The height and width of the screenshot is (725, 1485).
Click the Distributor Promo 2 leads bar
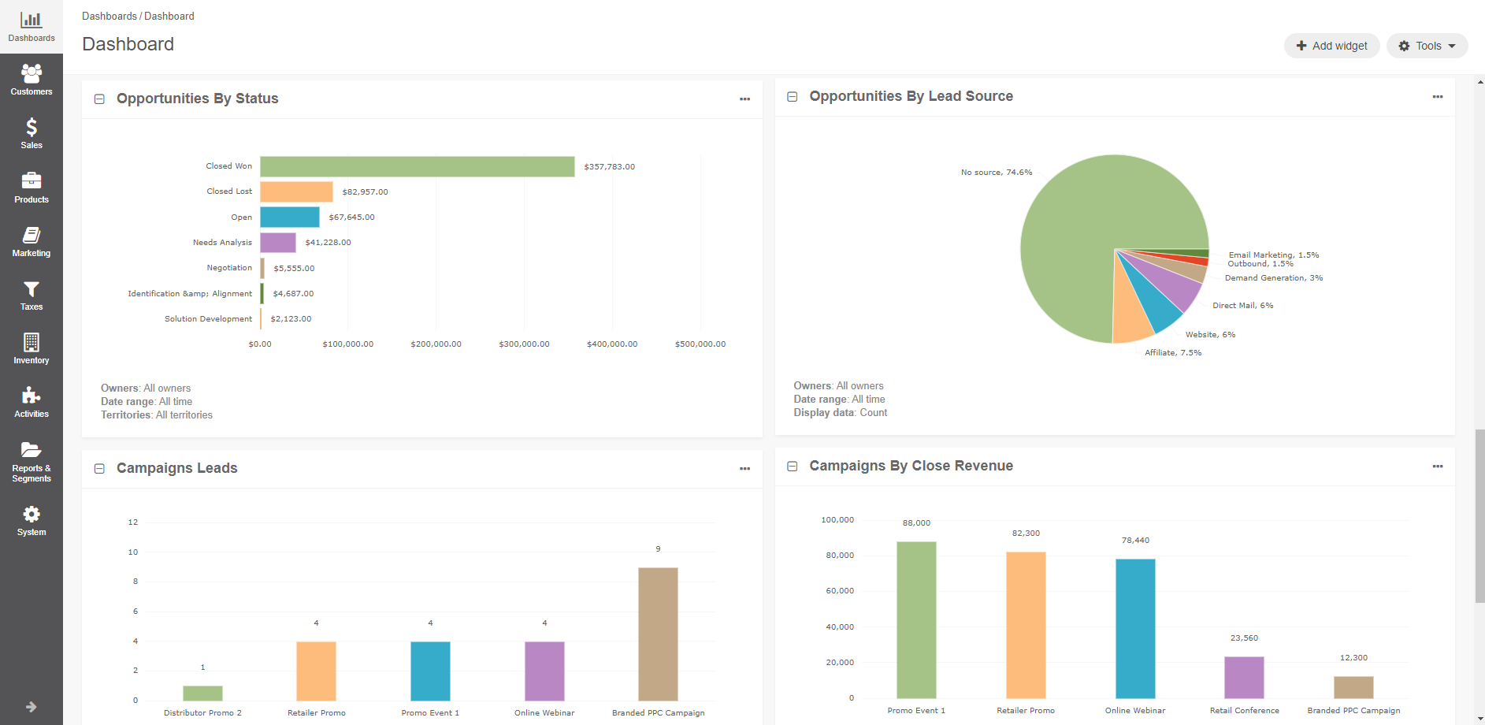pos(202,693)
